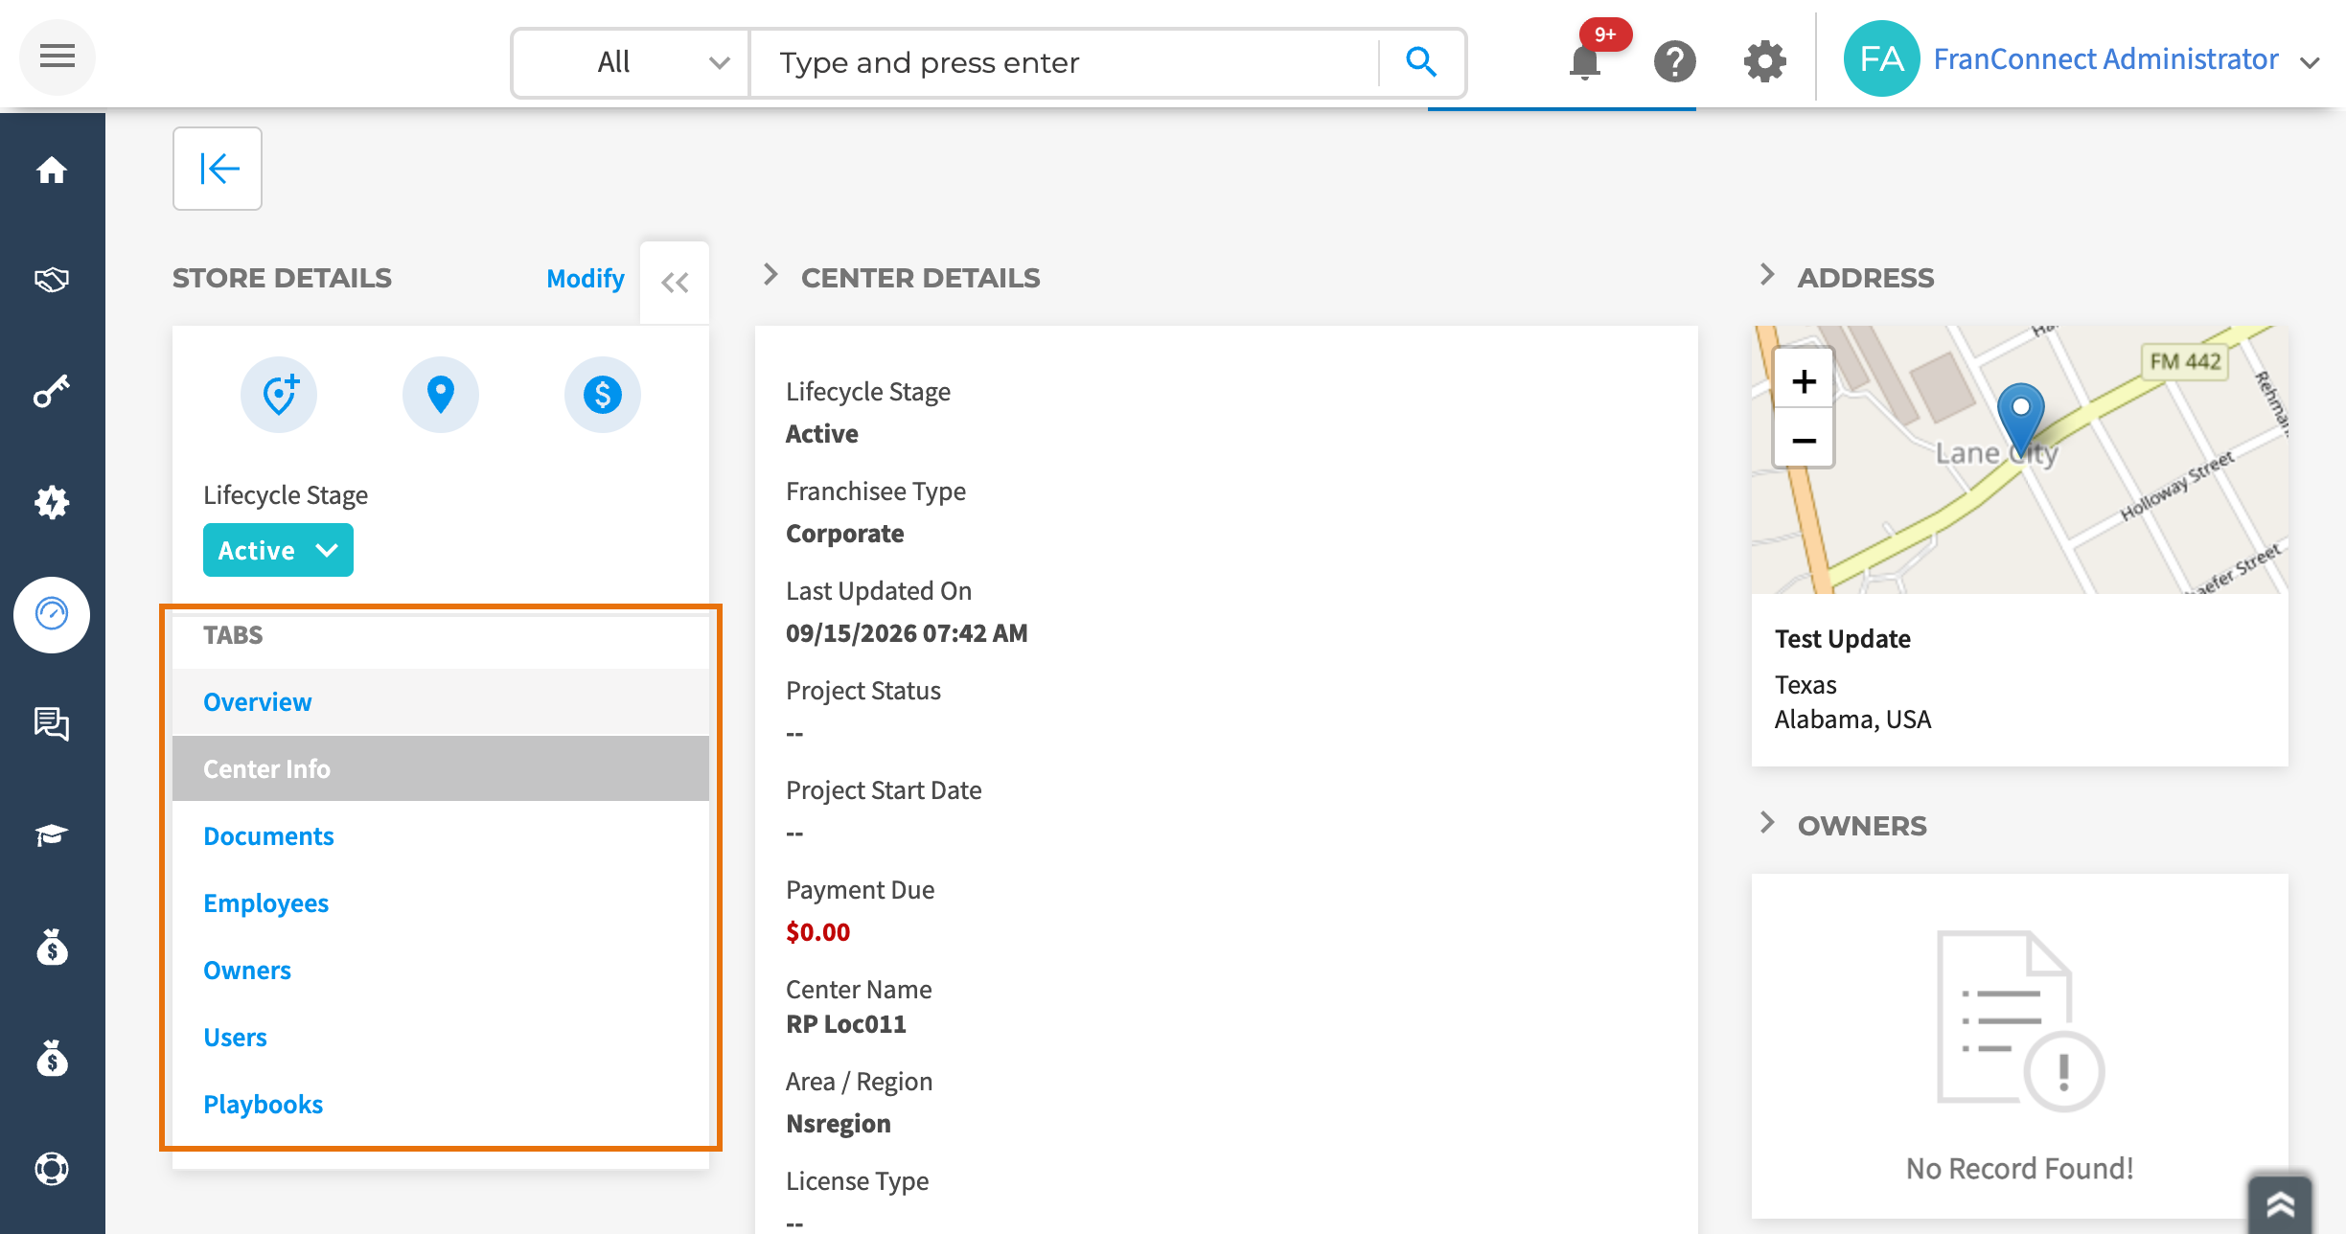This screenshot has height=1234, width=2346.
Task: Click the map pin location icon
Action: point(441,395)
